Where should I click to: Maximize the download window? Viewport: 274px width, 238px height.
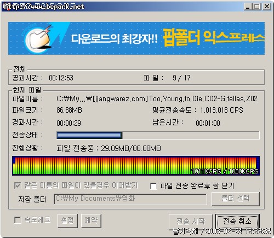[256, 7]
